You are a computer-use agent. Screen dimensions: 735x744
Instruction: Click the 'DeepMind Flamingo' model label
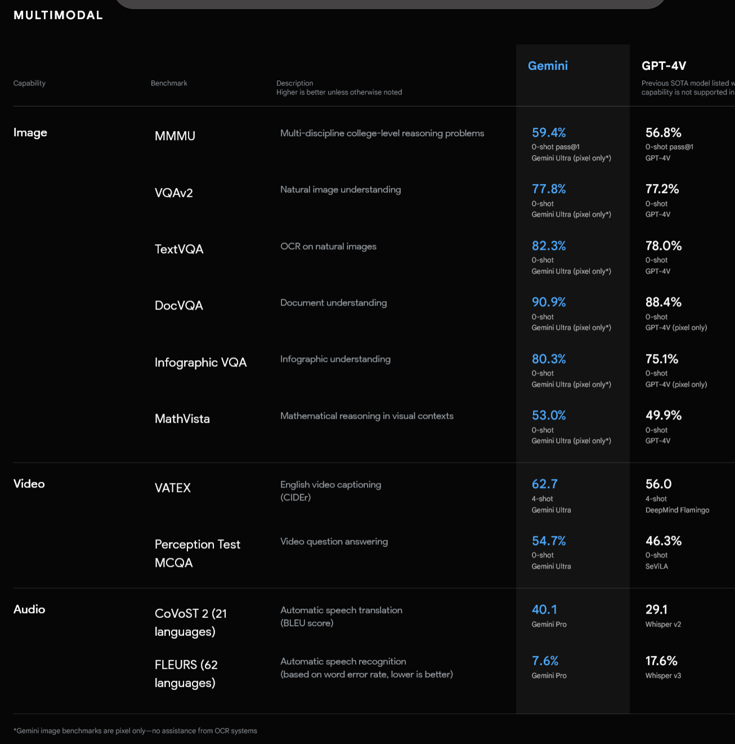click(x=677, y=510)
